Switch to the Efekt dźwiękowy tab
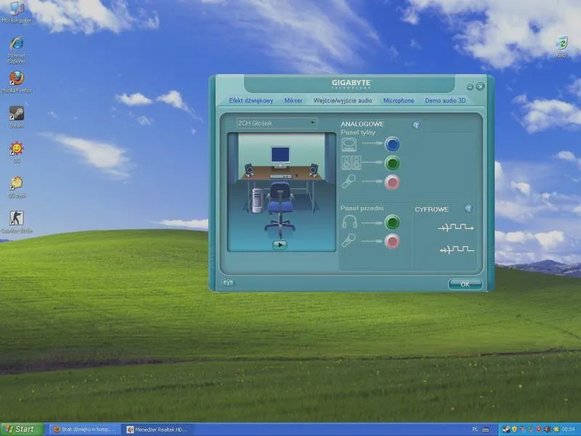 (251, 100)
